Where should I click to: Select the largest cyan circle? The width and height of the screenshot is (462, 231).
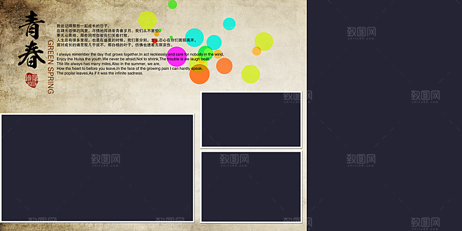[194, 37]
